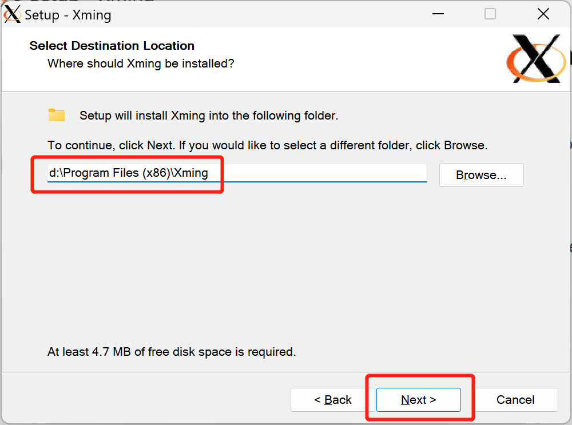Cancel the Xming installation

[x=515, y=400]
